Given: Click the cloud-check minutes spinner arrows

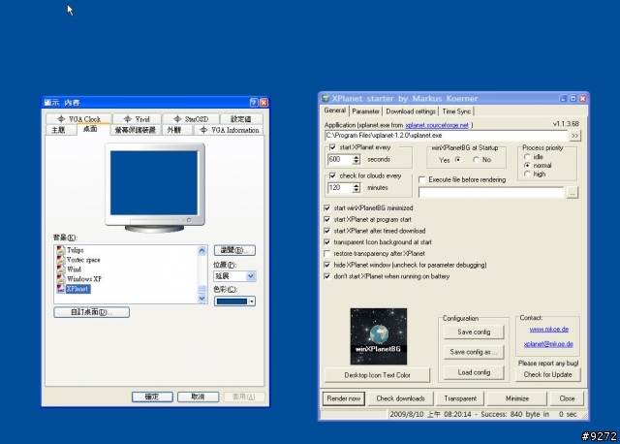Looking at the screenshot, I should (x=356, y=188).
